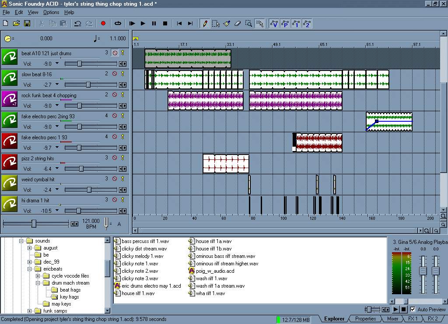Click the left mixer master fader
448x324 pixels.
tap(423, 271)
